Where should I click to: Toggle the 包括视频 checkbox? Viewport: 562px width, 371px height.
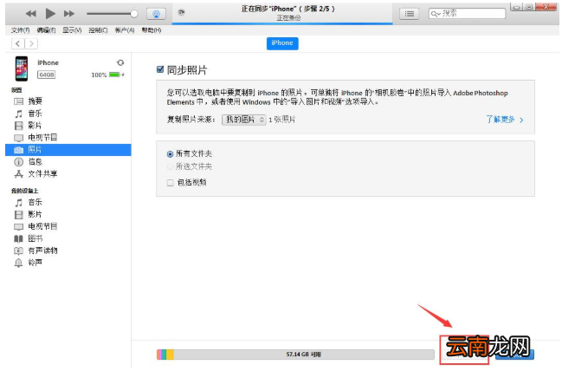[x=171, y=183]
